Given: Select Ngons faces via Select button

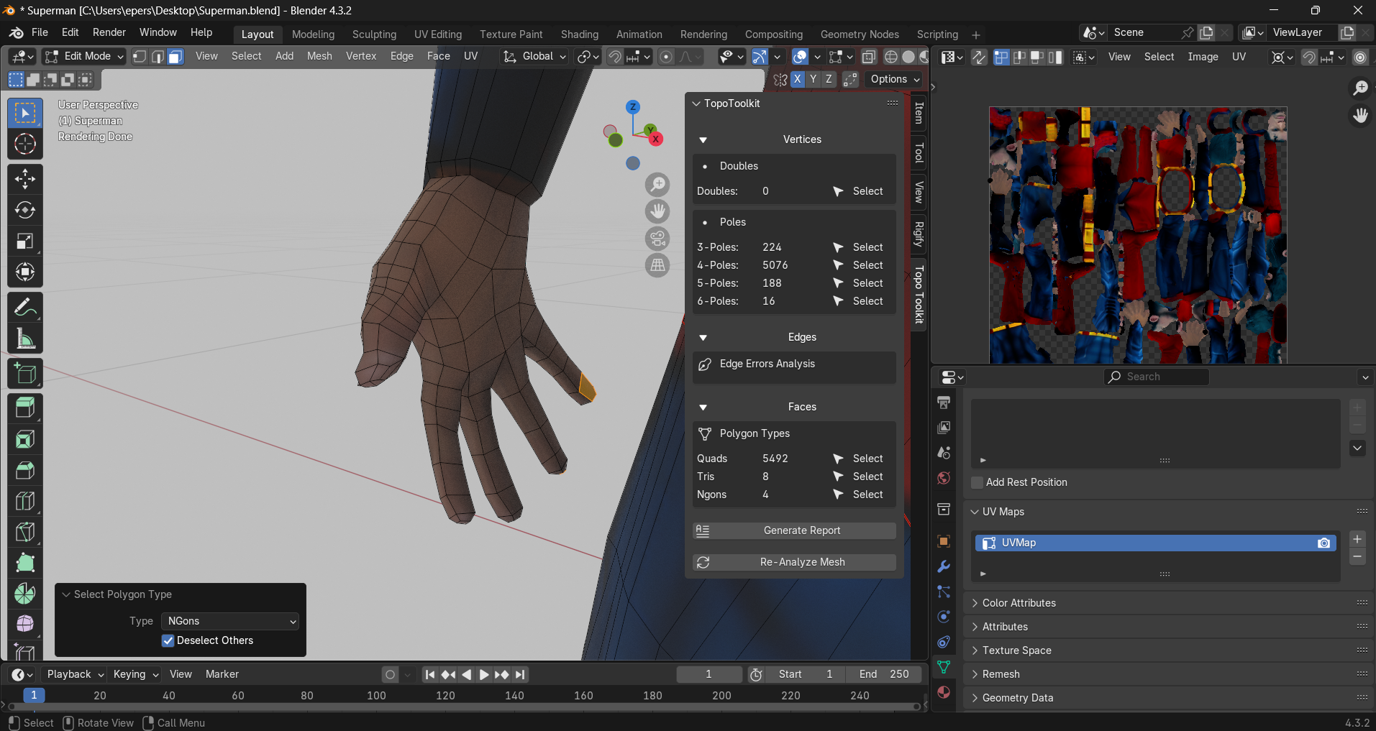Looking at the screenshot, I should [858, 495].
